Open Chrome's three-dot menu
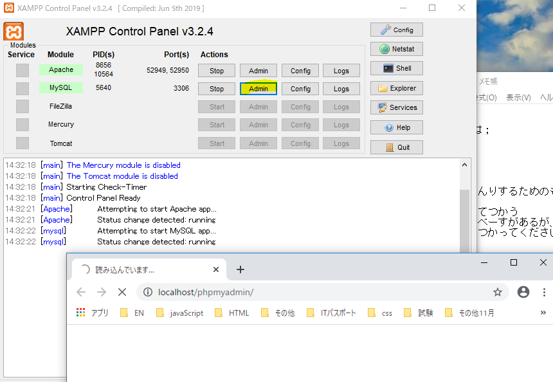553x382 pixels. [x=544, y=292]
